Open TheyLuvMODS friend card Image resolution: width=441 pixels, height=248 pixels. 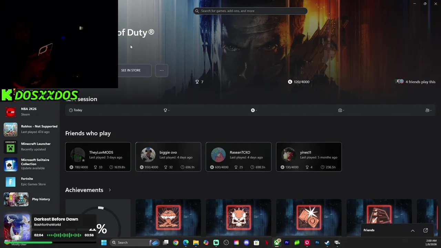(x=98, y=157)
